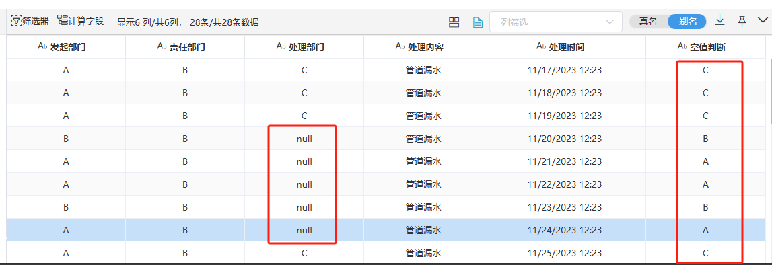Select the 别名 toggle option
This screenshot has width=772, height=265.
tap(687, 21)
